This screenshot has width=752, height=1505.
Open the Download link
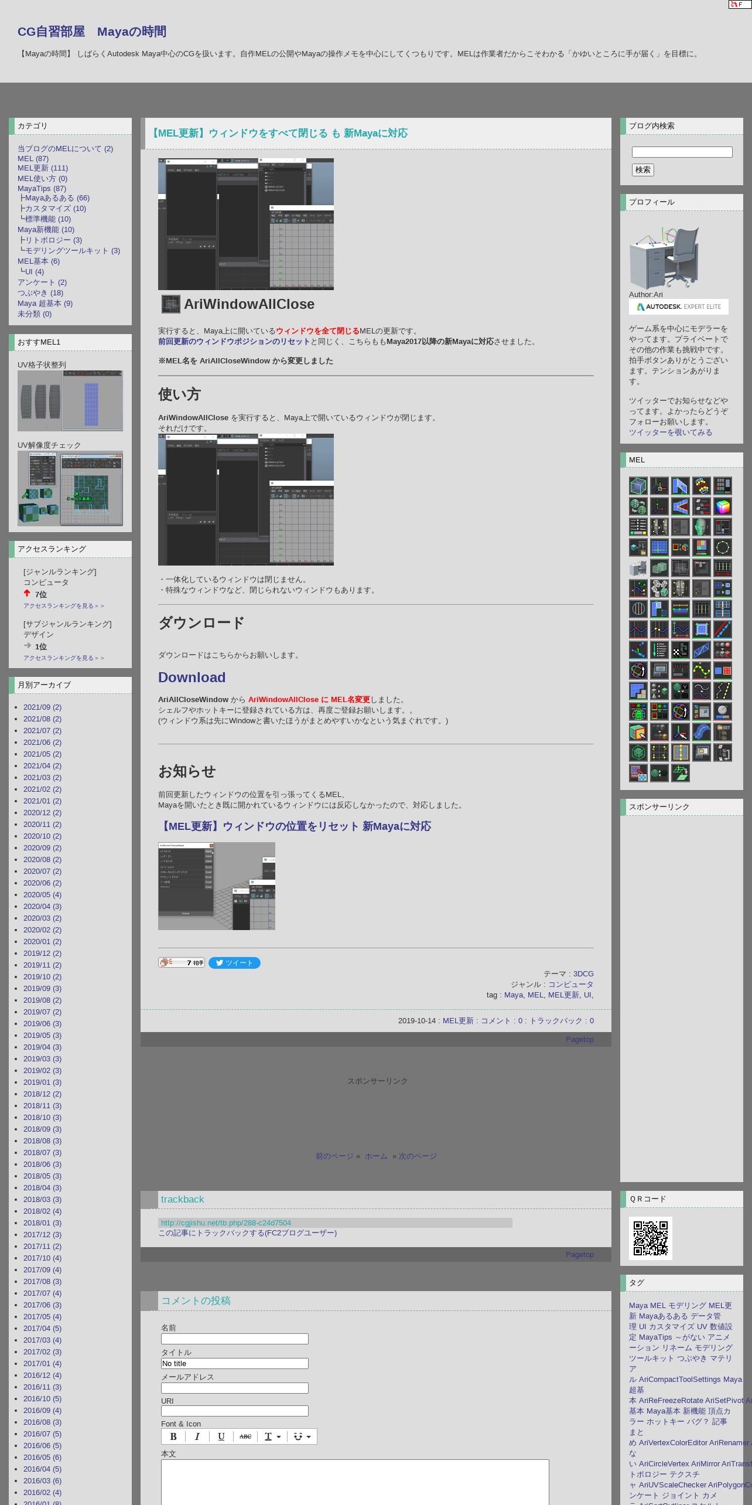(x=192, y=677)
